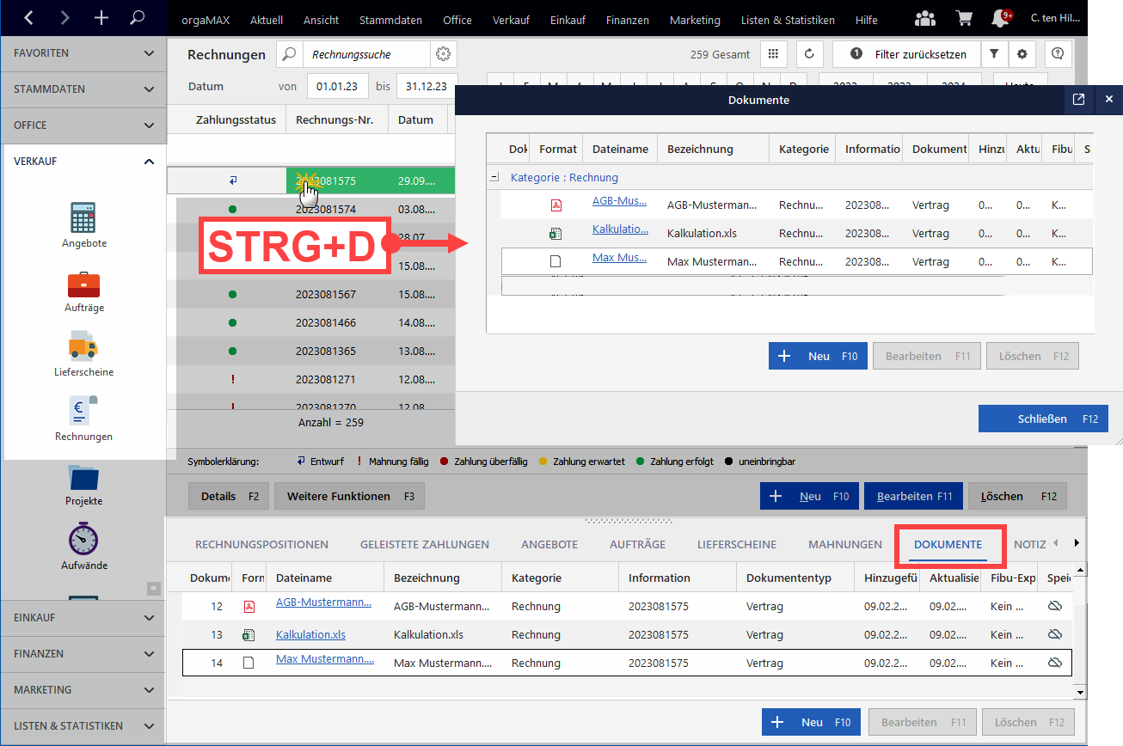Expand the STAMMDATEN sidebar section
1123x746 pixels.
point(83,89)
